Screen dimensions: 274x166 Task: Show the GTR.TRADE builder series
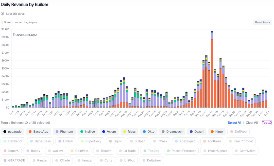click(x=14, y=160)
